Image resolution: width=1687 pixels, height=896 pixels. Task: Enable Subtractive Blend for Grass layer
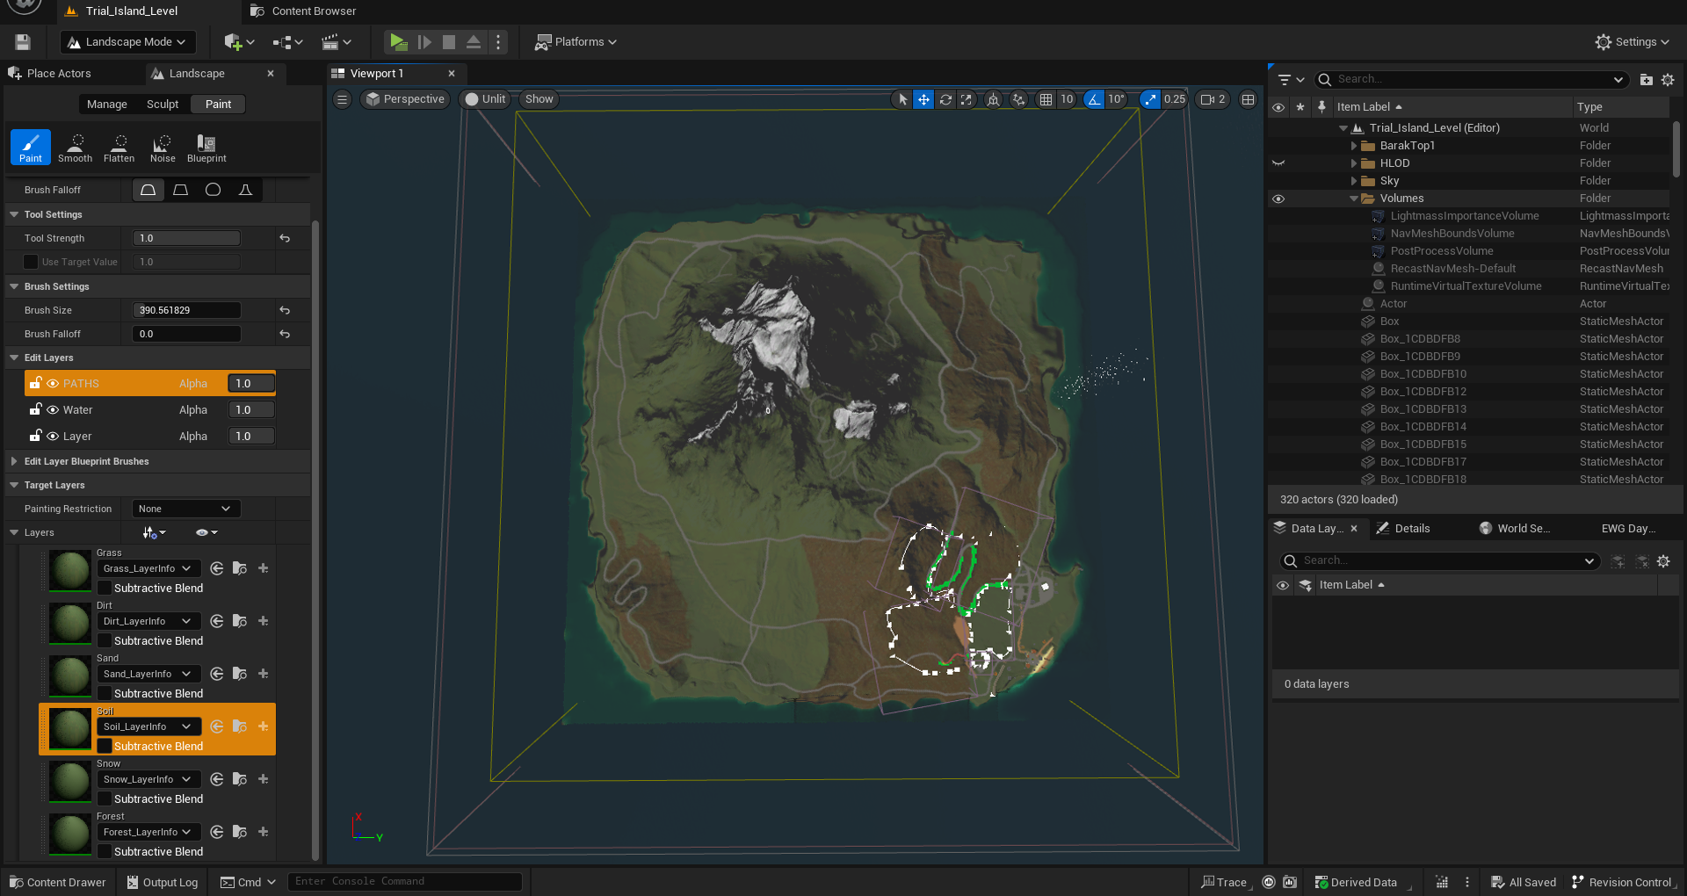click(x=105, y=589)
